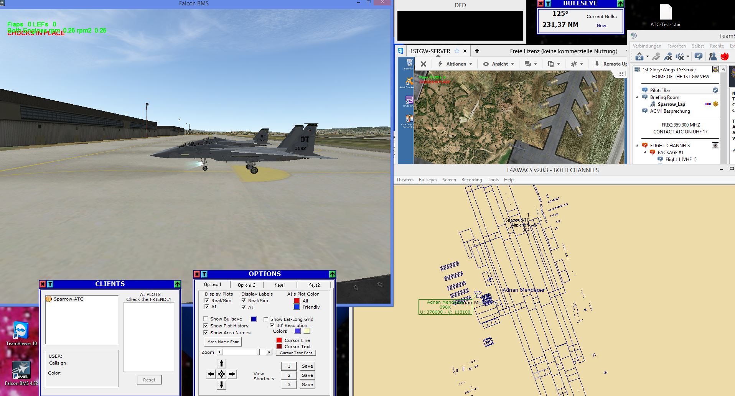Collapse FLIGHT CHANNELS tree node
Viewport: 735px width, 396px height.
[x=638, y=146]
